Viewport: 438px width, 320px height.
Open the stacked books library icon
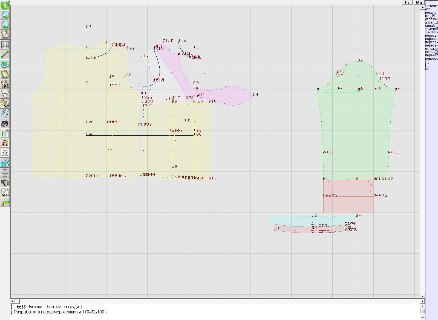click(5, 182)
